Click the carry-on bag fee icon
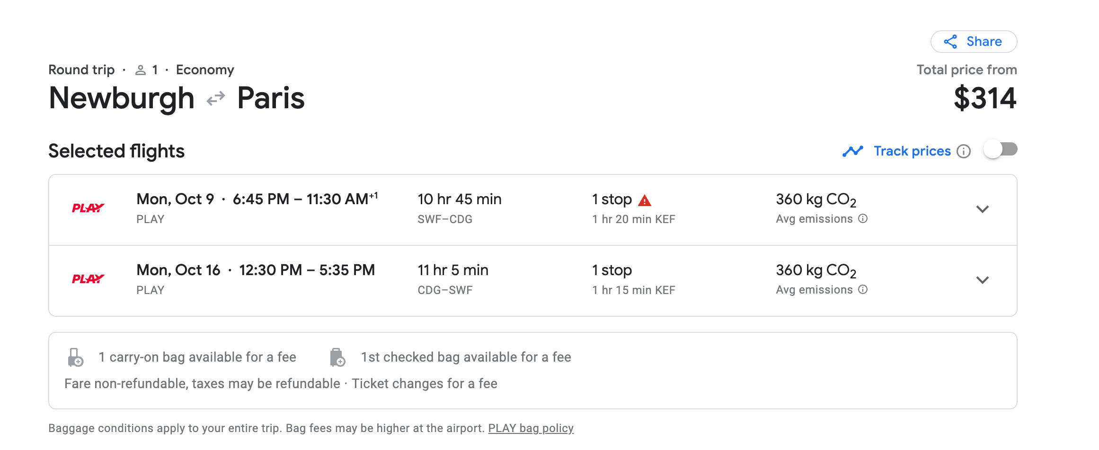 [75, 357]
